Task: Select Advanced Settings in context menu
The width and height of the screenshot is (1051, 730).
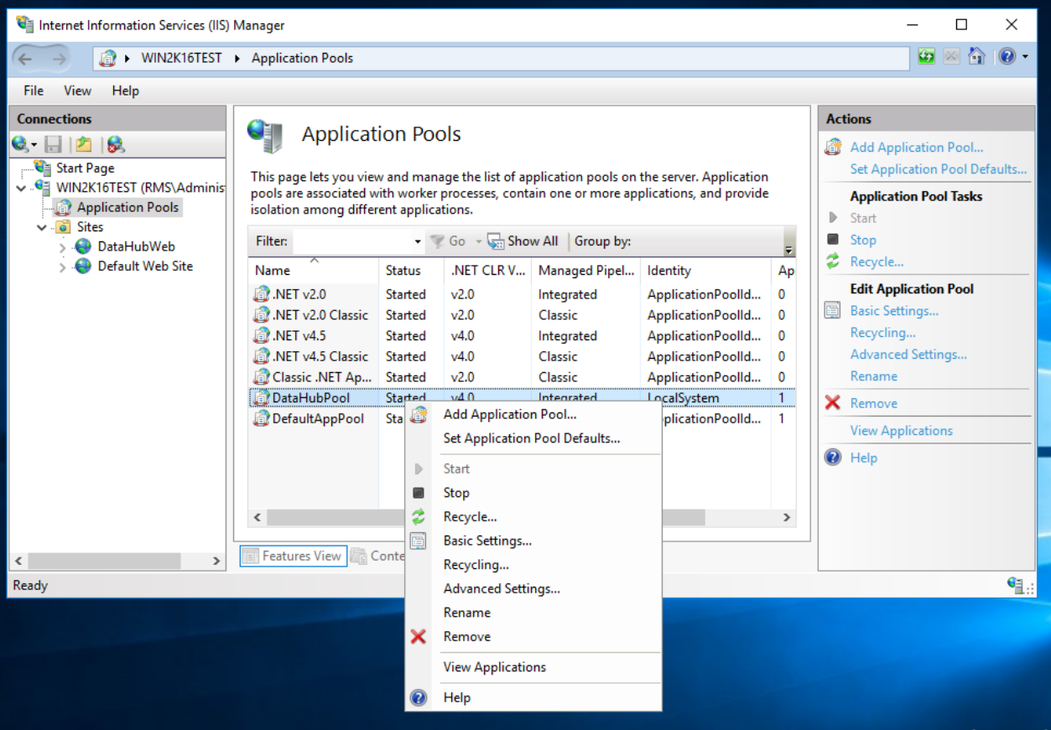Action: coord(502,589)
